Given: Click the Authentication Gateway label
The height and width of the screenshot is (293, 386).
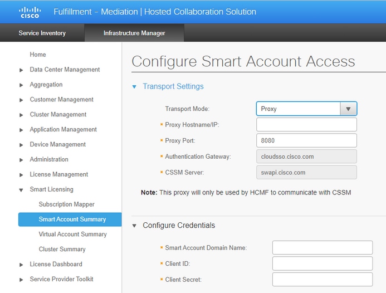Looking at the screenshot, I should (198, 157).
